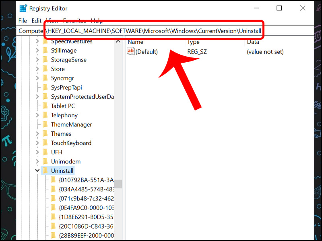
Task: Click the StorageSense folder icon
Action: tap(45, 60)
